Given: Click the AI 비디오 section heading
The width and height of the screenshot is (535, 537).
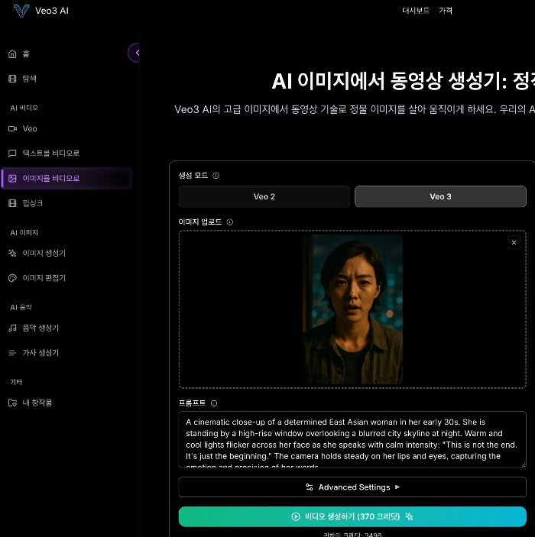Looking at the screenshot, I should click(24, 108).
